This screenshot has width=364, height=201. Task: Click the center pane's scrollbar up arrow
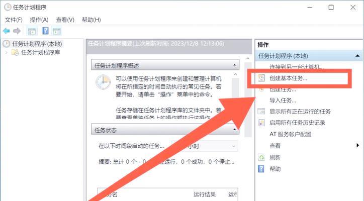[x=248, y=58]
